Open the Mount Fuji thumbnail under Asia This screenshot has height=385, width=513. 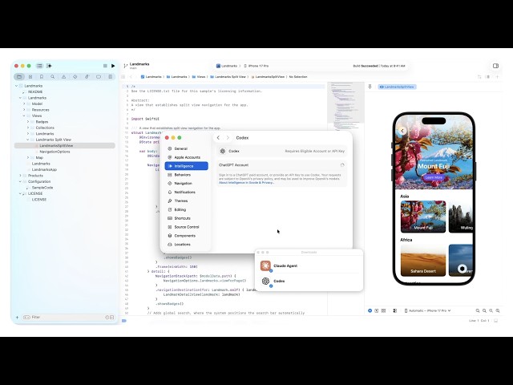tap(423, 217)
